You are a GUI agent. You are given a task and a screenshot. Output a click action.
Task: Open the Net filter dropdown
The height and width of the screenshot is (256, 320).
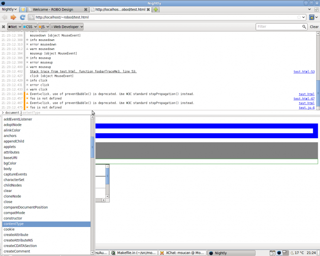coord(14,27)
